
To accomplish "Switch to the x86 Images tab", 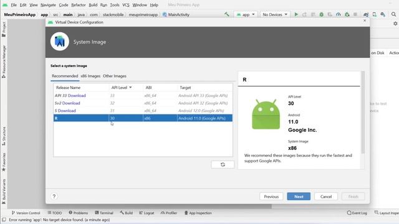I will [90, 76].
